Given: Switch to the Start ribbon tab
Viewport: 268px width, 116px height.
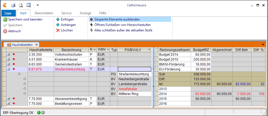Looking at the screenshot, I should coord(23,13).
